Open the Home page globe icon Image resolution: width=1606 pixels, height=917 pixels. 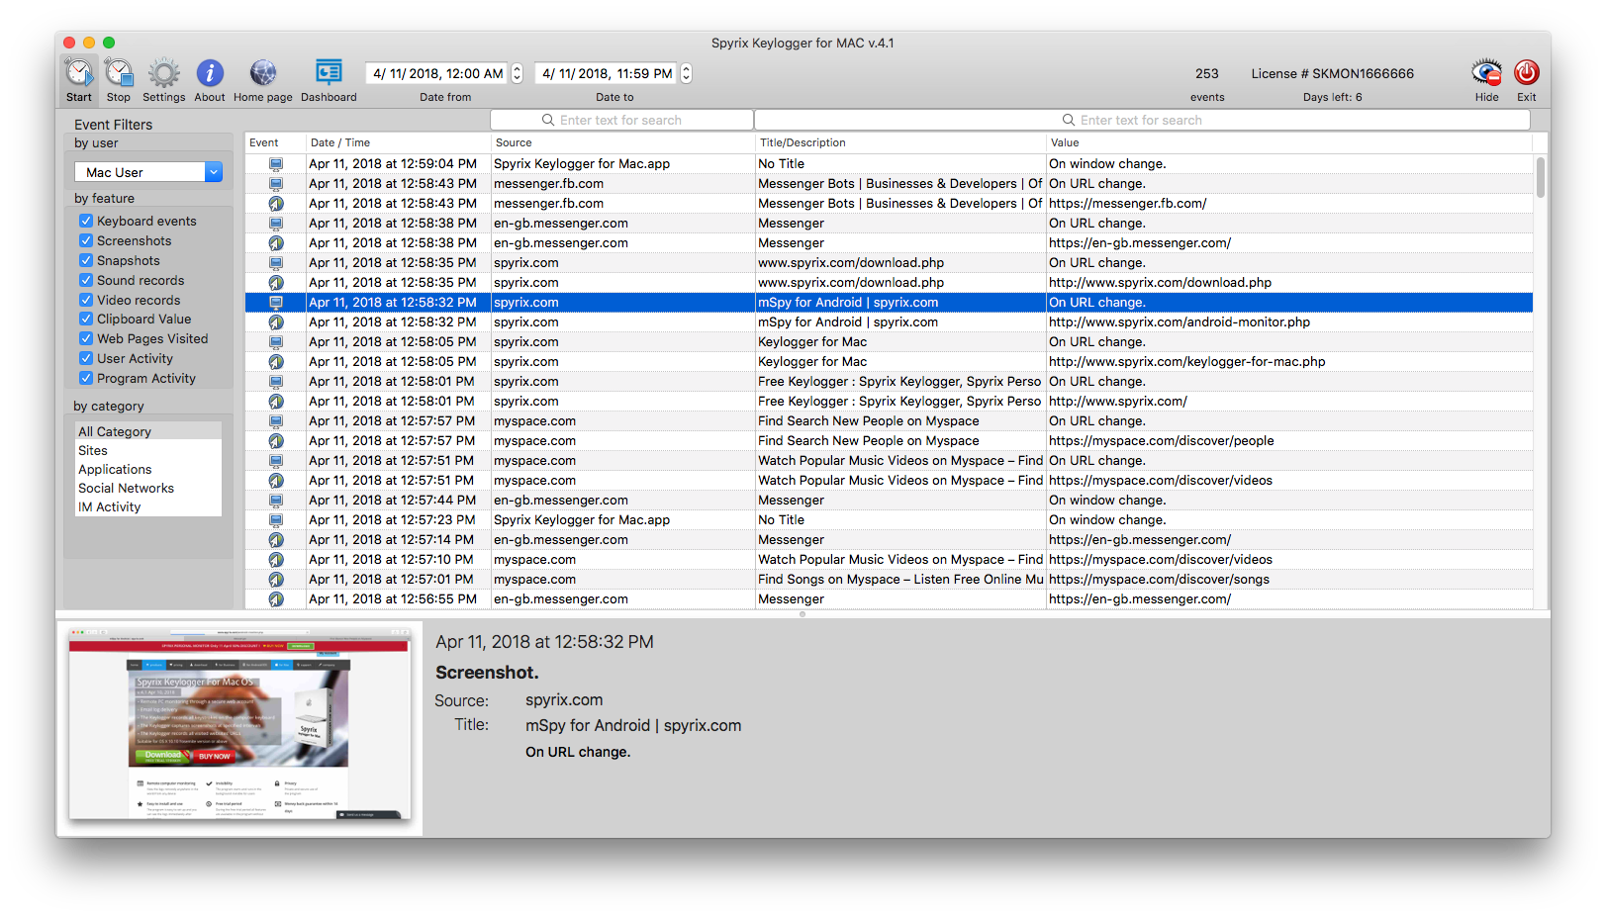(263, 72)
